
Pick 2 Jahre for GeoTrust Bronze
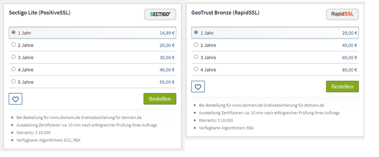pyautogui.click(x=196, y=45)
